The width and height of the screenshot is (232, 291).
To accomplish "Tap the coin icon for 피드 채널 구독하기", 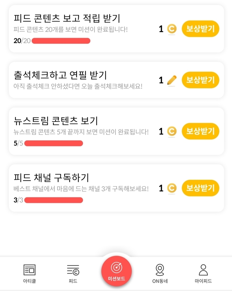I will (x=172, y=188).
